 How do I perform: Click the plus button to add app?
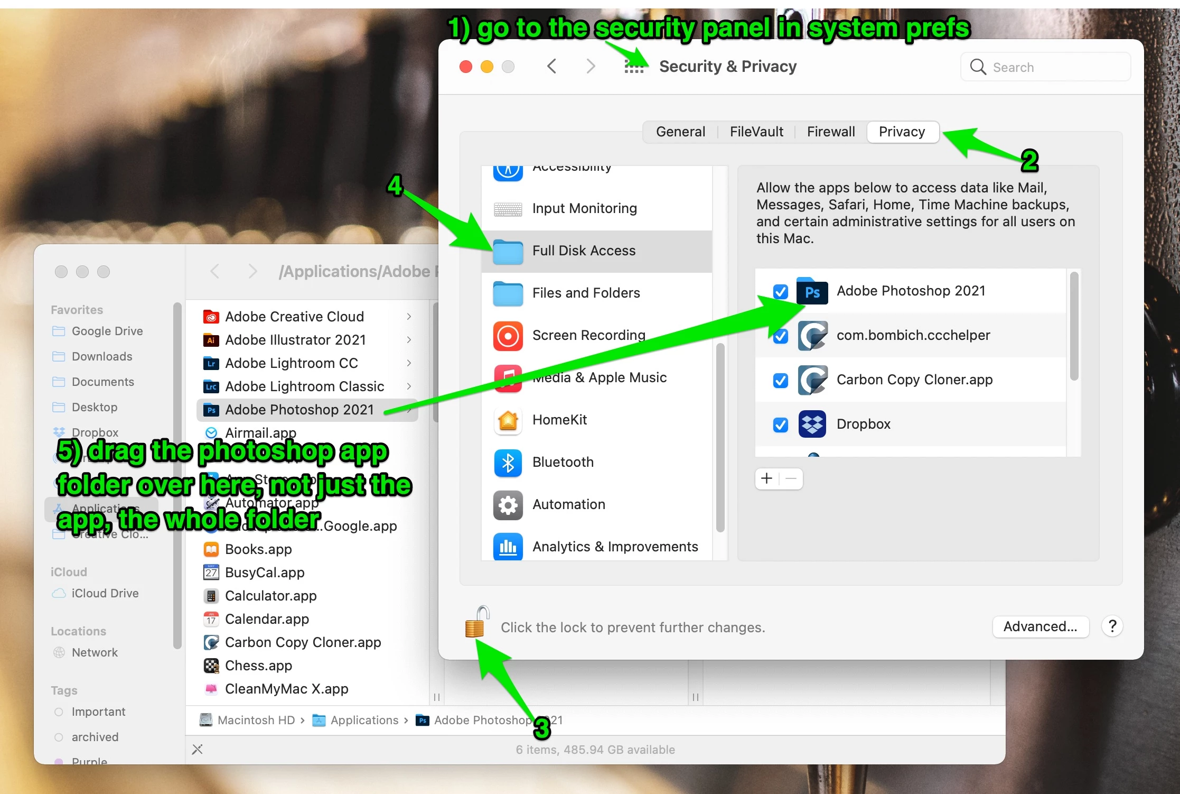pos(766,478)
